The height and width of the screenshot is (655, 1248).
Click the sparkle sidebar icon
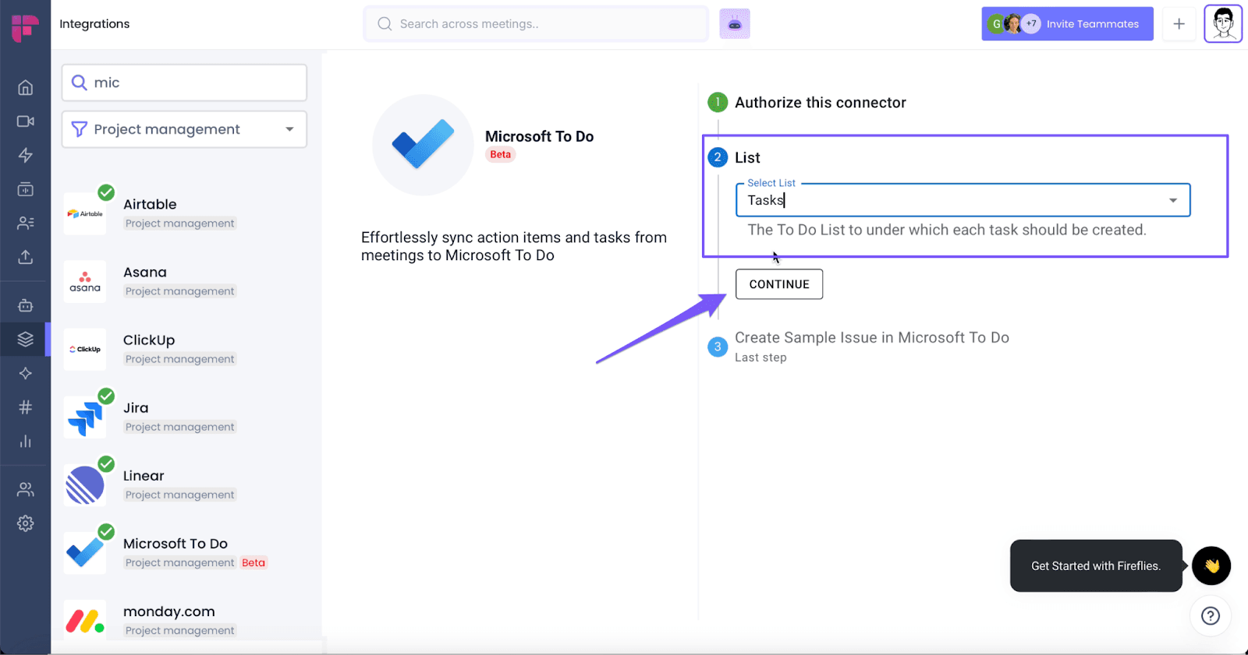coord(26,373)
